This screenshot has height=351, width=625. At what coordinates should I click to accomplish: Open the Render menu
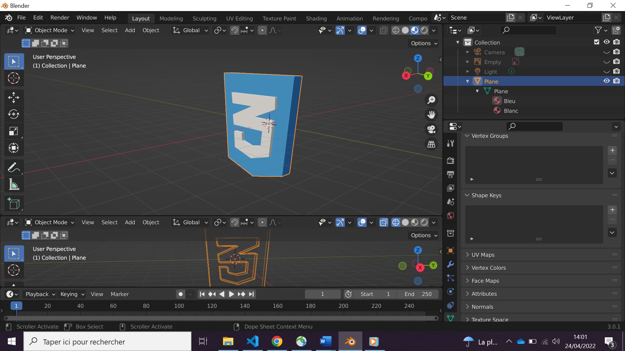59,18
